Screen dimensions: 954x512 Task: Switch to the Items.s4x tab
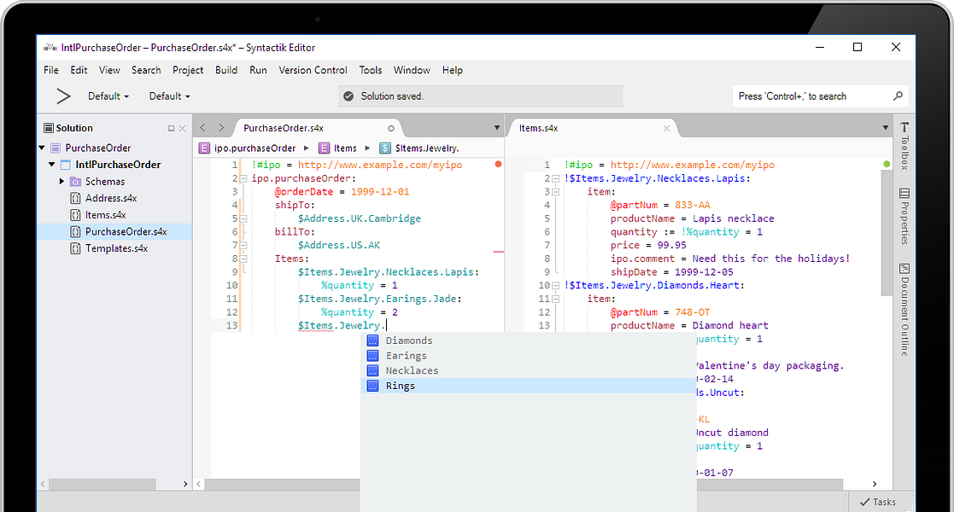538,128
